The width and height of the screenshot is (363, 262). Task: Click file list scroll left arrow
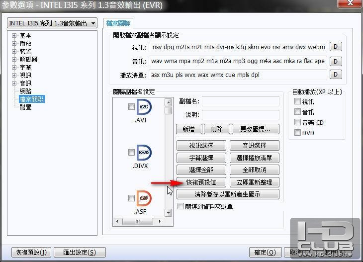(x=117, y=222)
